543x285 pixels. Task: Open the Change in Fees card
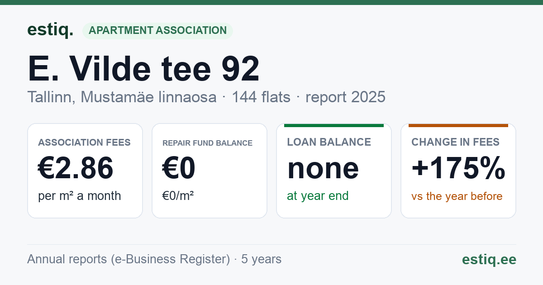pos(458,171)
